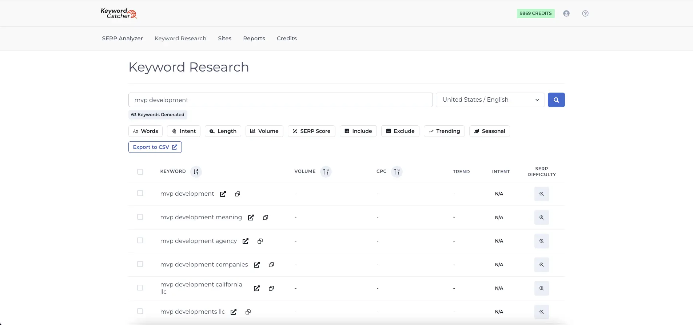Check the 'mvp developments llc' row checkbox
693x325 pixels.
140,311
